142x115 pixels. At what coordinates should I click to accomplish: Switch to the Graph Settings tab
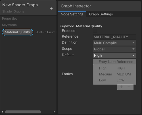[101, 14]
